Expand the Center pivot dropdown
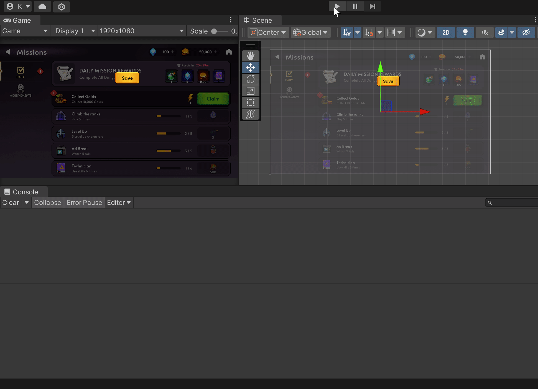Viewport: 538px width, 389px height. click(x=268, y=32)
